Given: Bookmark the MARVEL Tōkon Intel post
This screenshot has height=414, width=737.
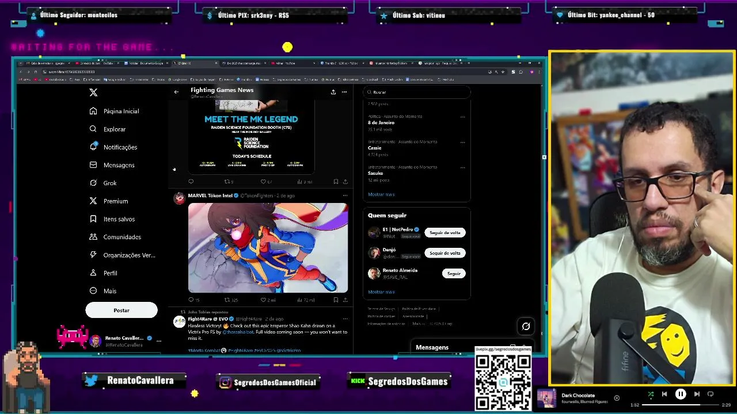Looking at the screenshot, I should tap(336, 300).
